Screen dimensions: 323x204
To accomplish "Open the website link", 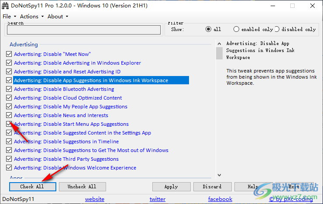I will click(95, 199).
